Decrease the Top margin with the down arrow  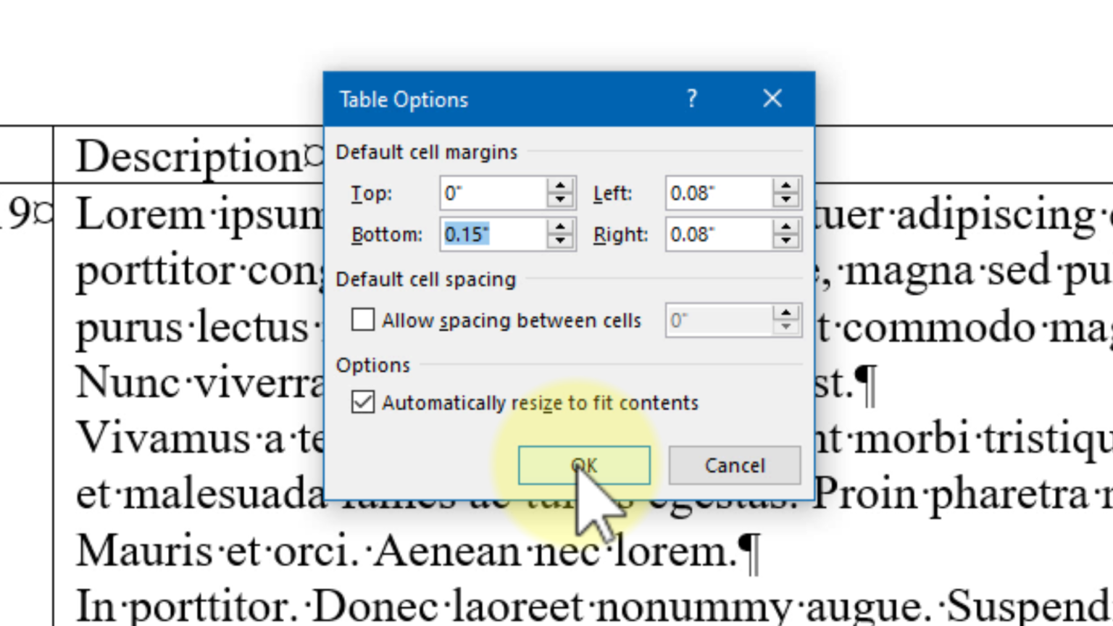coord(560,201)
